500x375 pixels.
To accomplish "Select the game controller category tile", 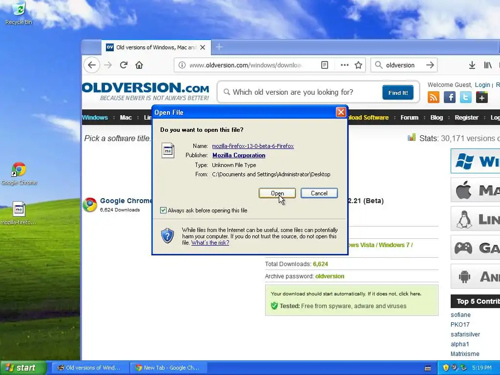I will tap(476, 248).
